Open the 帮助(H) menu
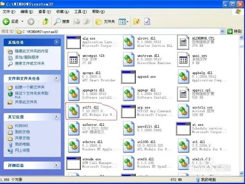Viewport: 245px width, 184px height. click(98, 12)
